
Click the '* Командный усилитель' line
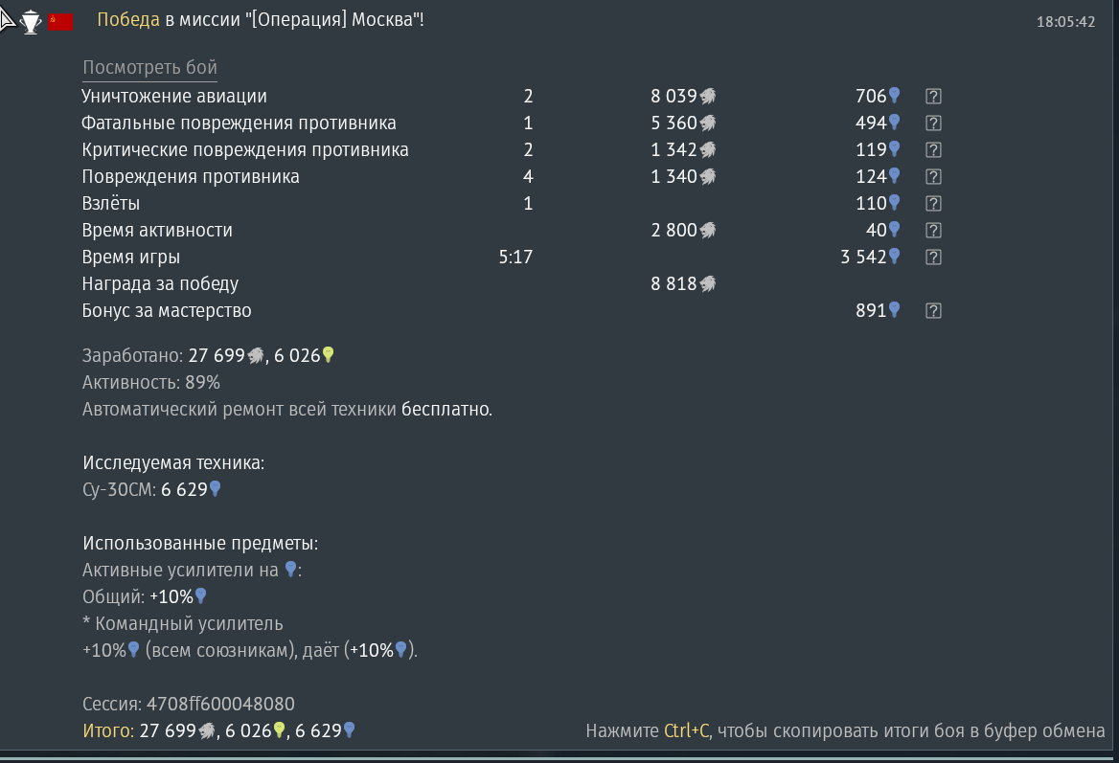[183, 623]
